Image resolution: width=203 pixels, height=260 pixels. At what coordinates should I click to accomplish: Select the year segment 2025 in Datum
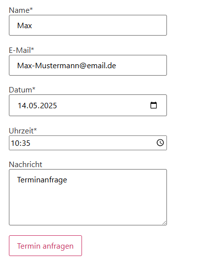point(48,106)
